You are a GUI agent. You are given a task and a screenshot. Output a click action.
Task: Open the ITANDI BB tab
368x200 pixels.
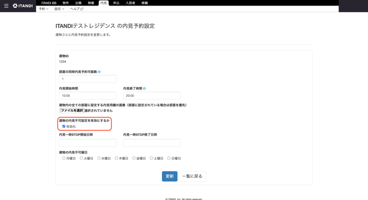49,3
